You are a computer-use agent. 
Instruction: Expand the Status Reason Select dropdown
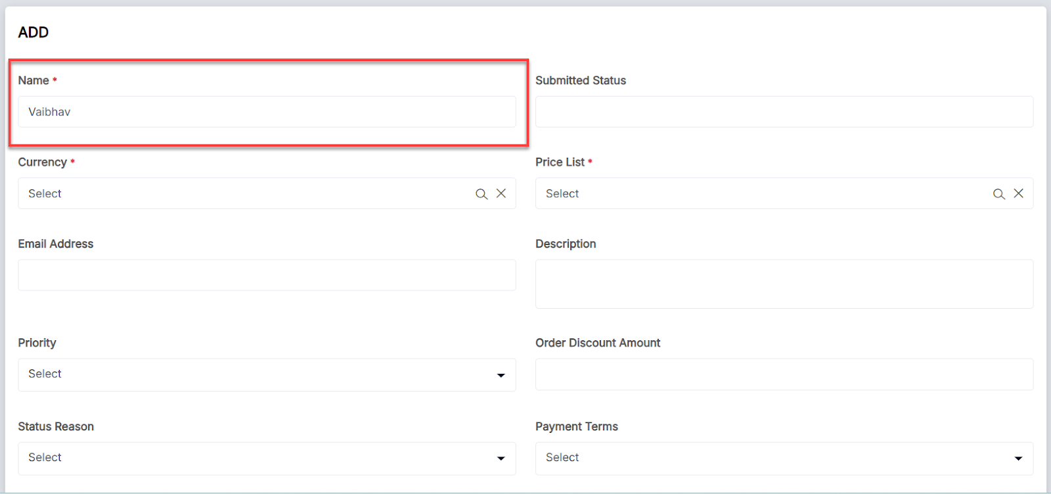coord(256,458)
